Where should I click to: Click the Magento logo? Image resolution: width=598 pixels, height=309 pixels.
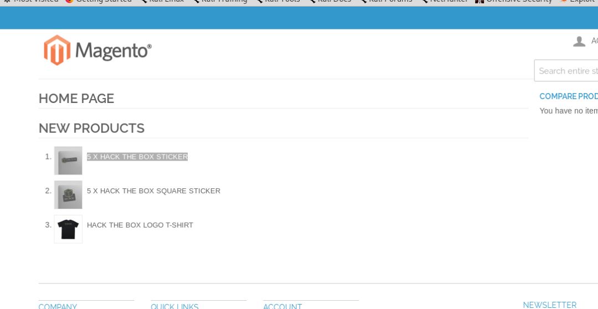(97, 50)
